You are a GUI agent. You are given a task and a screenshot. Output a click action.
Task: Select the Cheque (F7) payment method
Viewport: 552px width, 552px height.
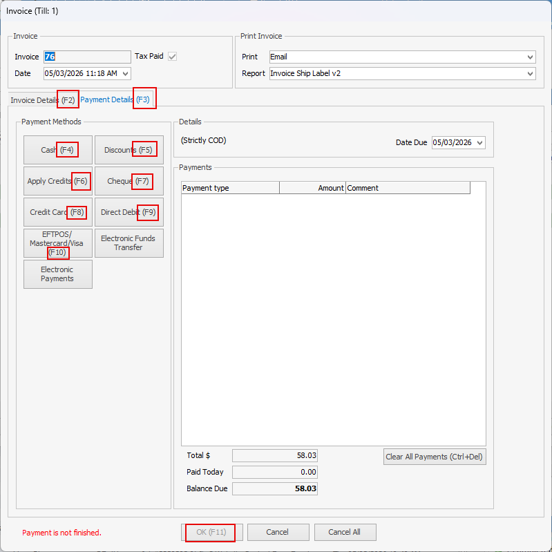pyautogui.click(x=129, y=181)
